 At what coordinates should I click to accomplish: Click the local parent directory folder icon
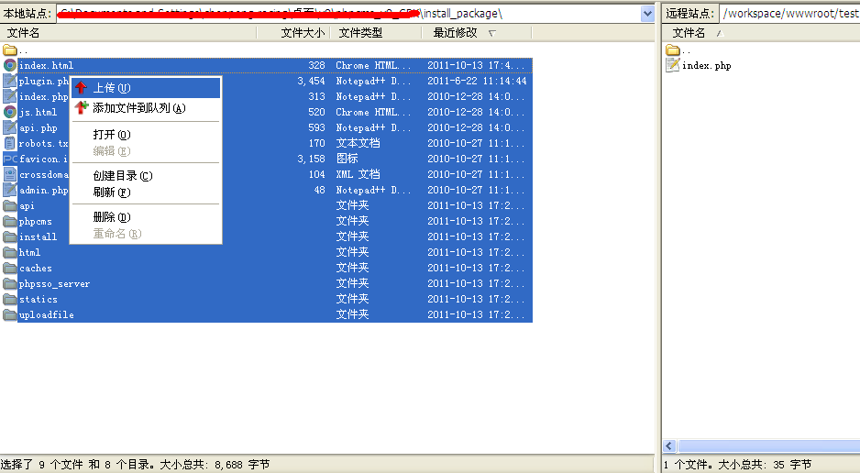[x=10, y=50]
